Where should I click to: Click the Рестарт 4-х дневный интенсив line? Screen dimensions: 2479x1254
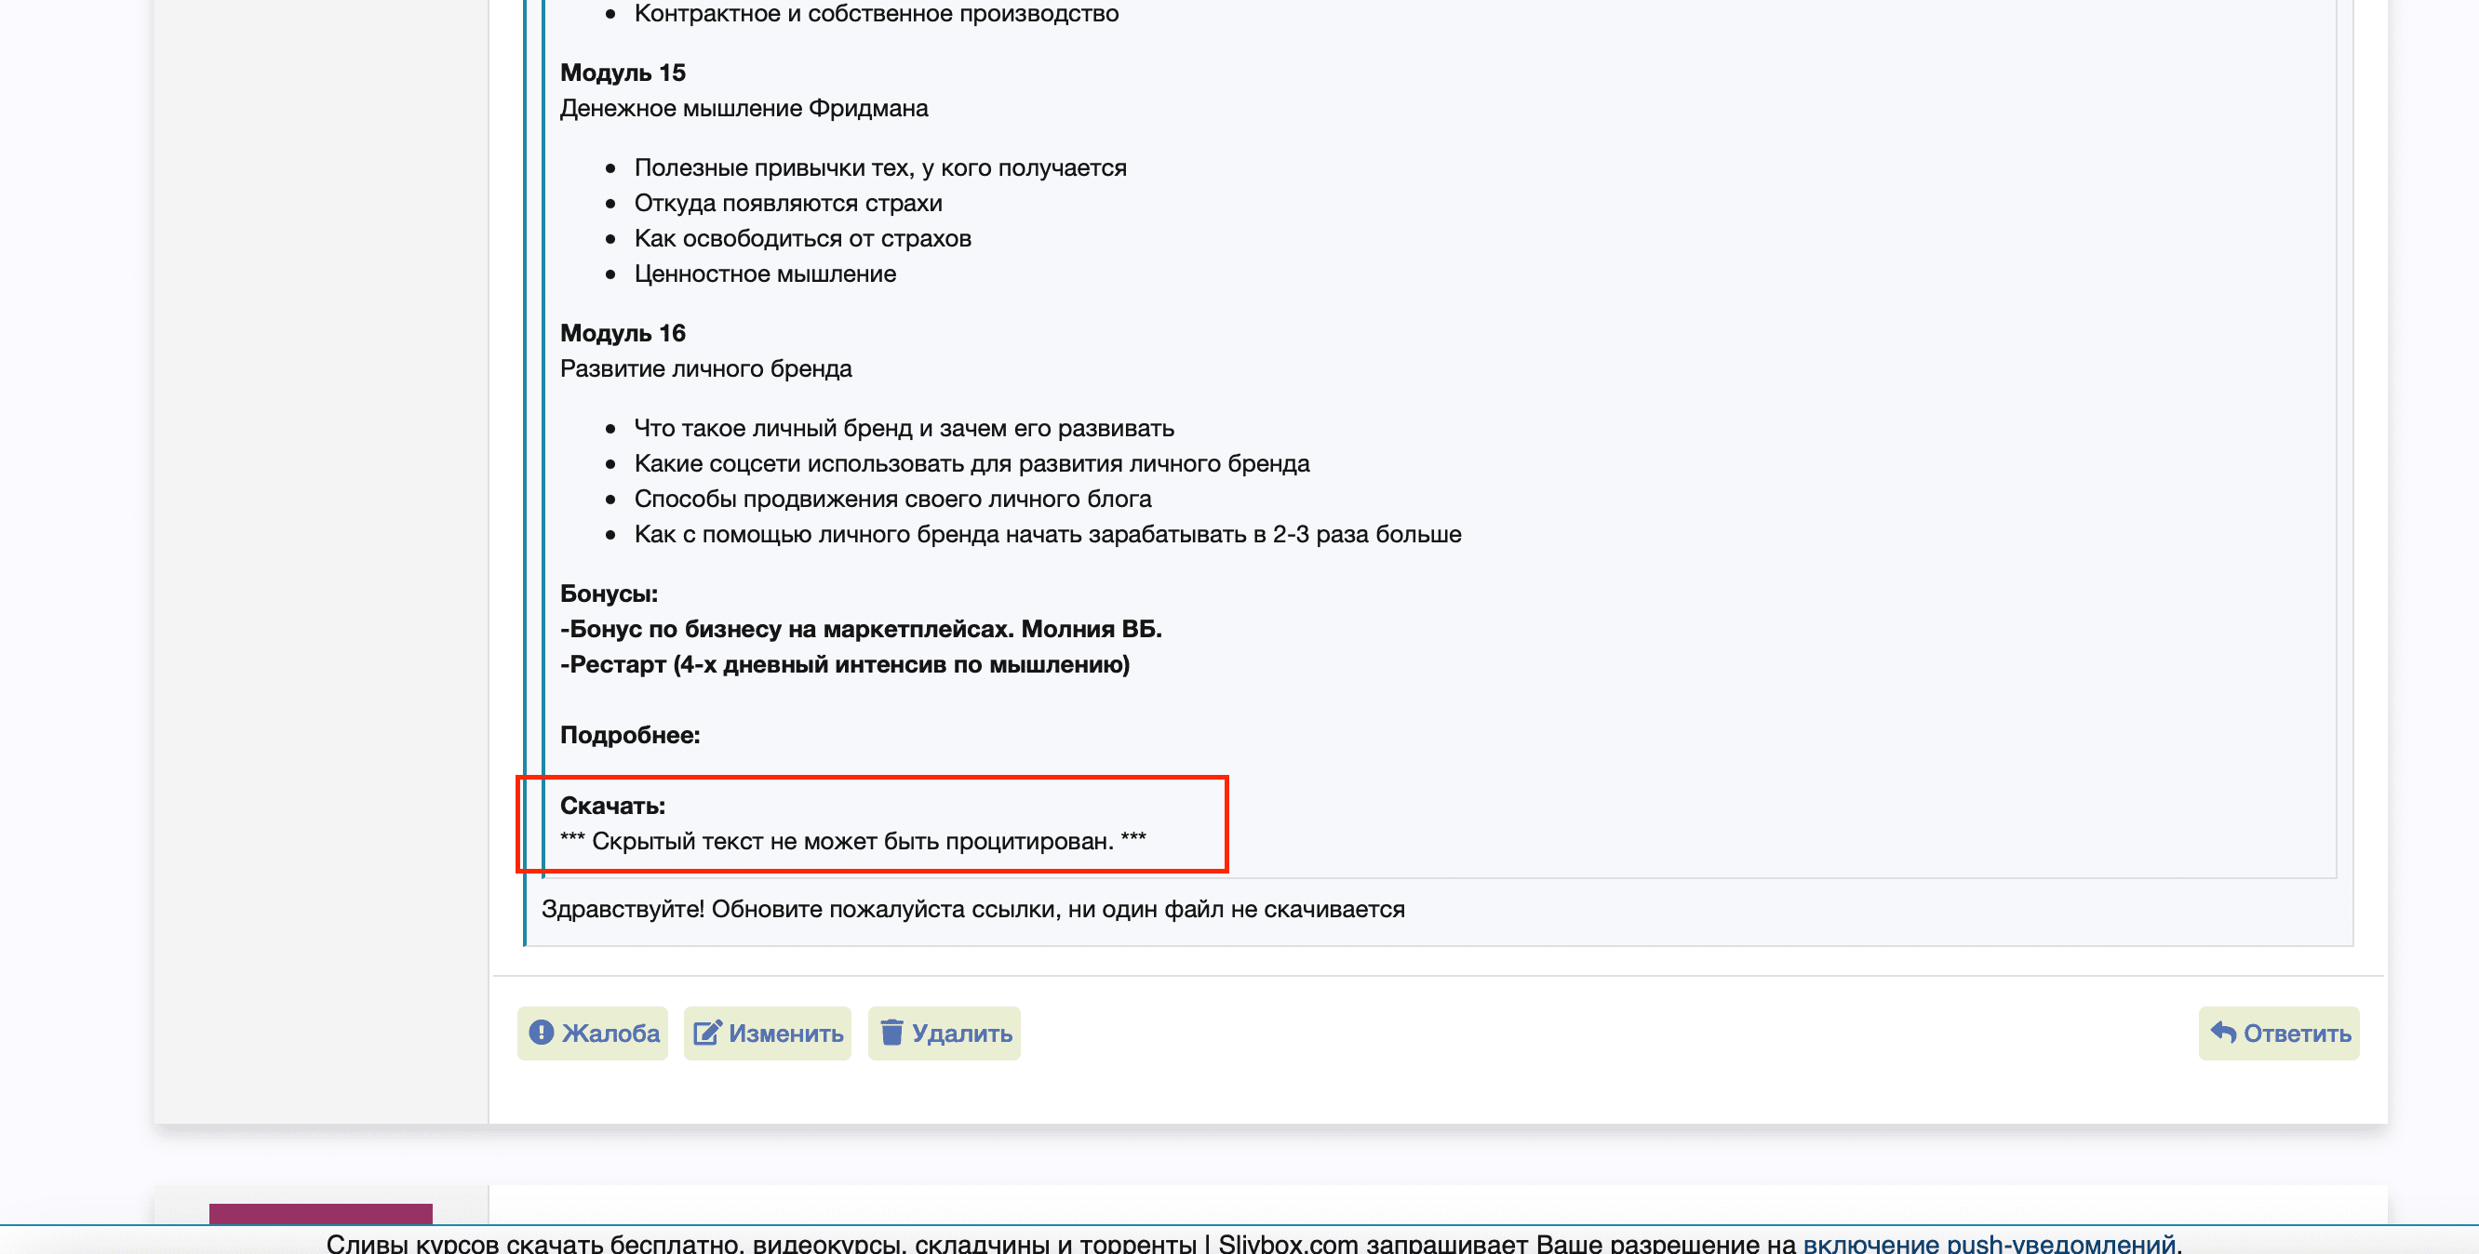(x=844, y=664)
